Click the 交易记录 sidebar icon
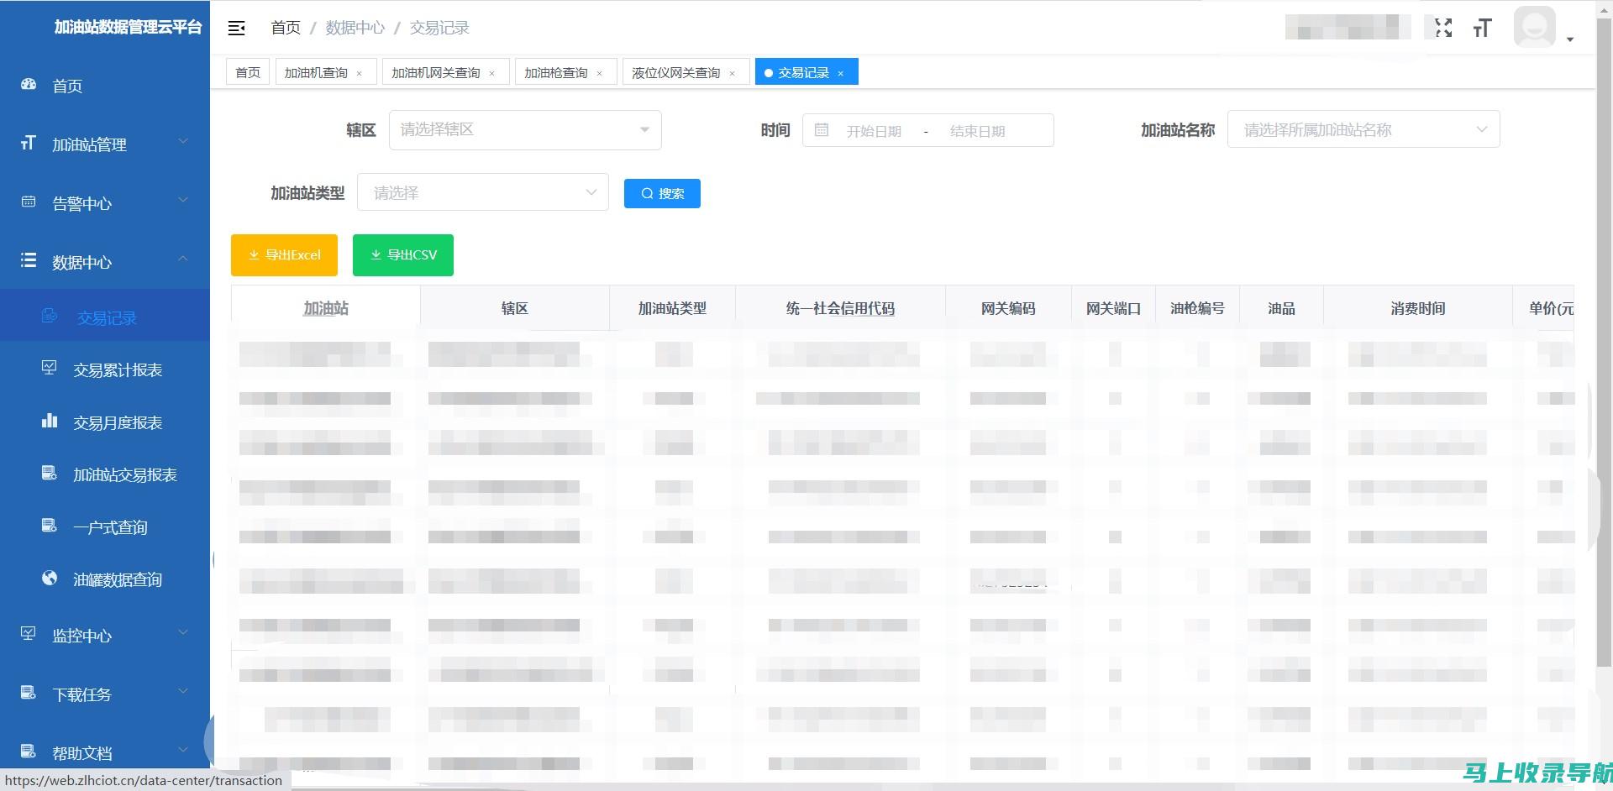The image size is (1613, 791). [x=50, y=316]
